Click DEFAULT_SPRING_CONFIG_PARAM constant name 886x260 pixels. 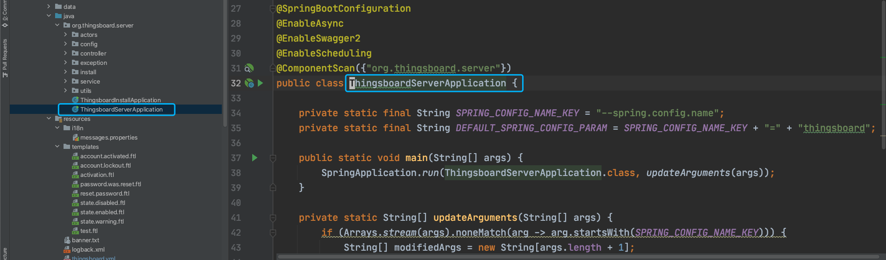[532, 128]
